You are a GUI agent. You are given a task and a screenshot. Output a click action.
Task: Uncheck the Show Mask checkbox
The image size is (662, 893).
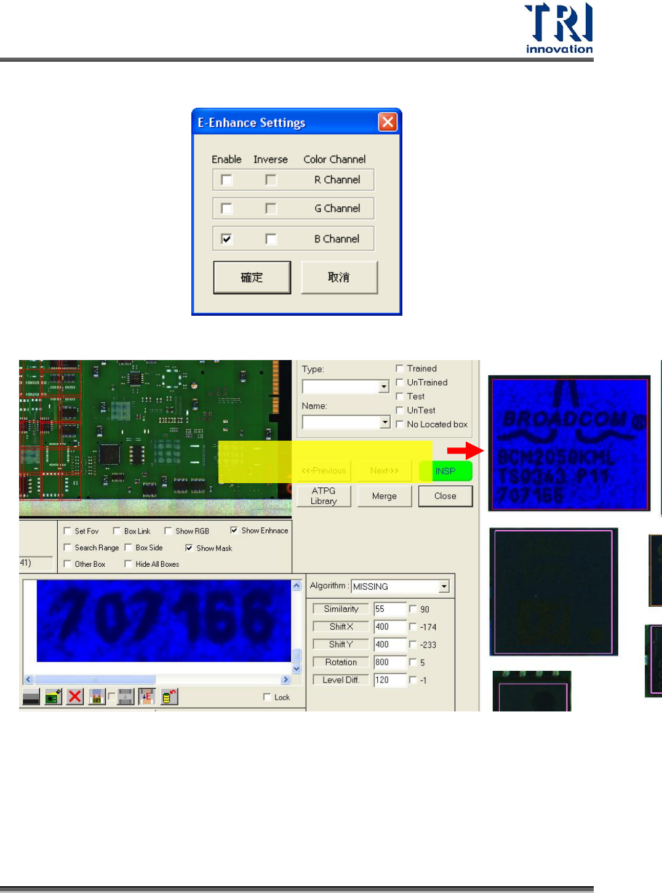coord(189,548)
